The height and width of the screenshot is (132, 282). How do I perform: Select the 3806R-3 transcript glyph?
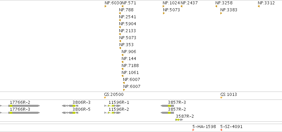tap(70, 106)
